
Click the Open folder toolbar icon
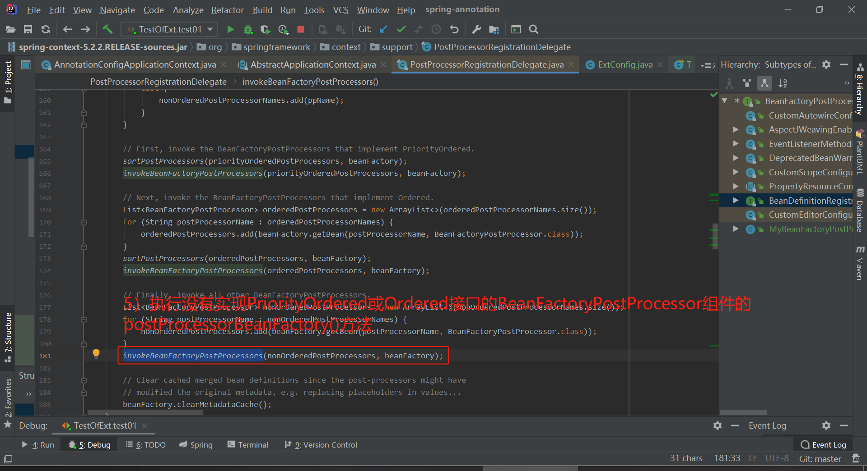(11, 29)
